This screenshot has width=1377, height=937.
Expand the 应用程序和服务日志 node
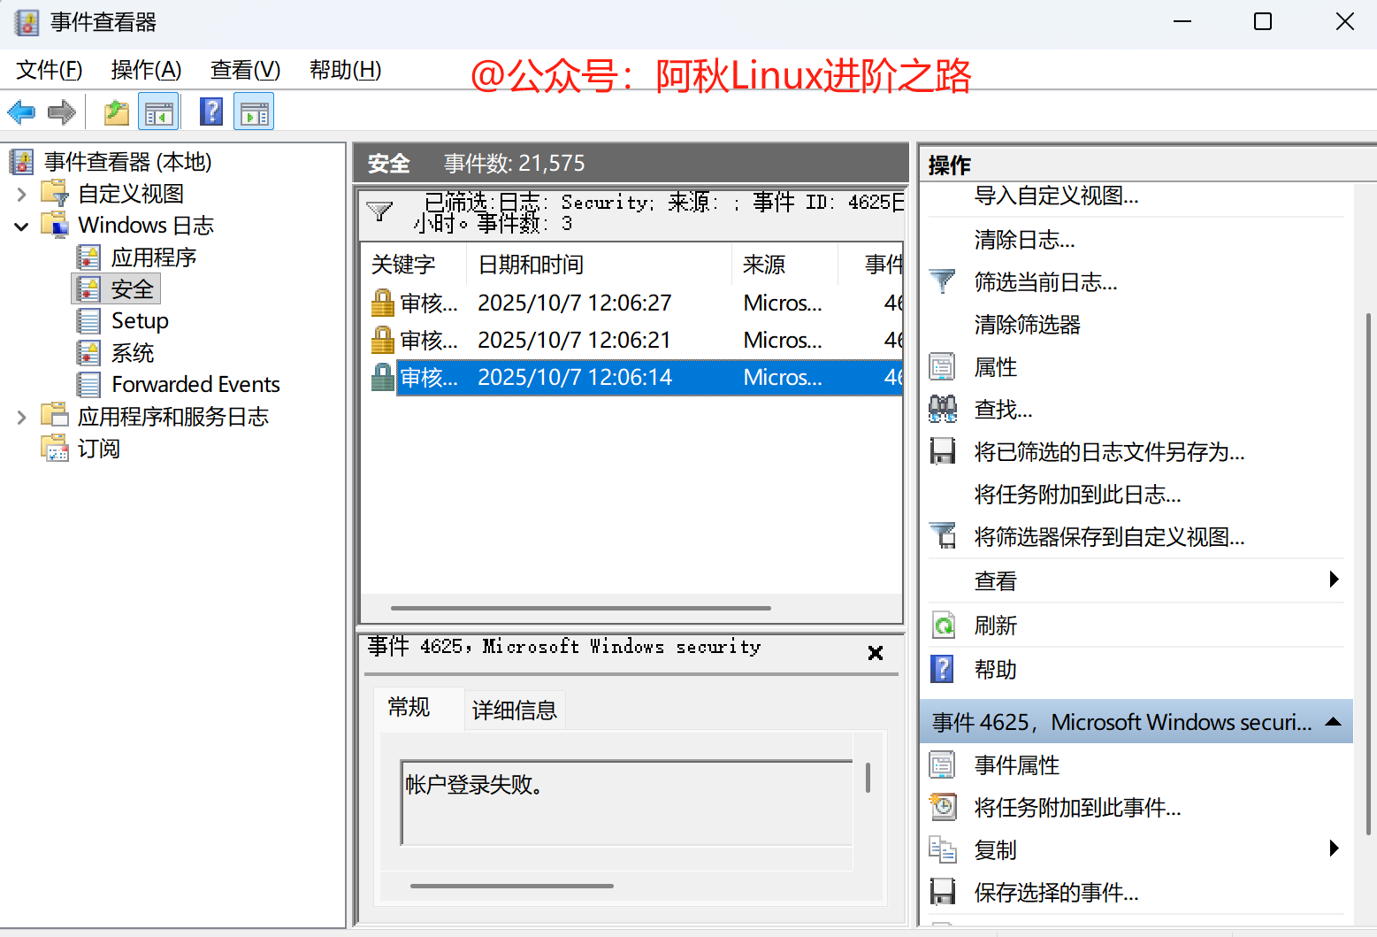pos(20,416)
